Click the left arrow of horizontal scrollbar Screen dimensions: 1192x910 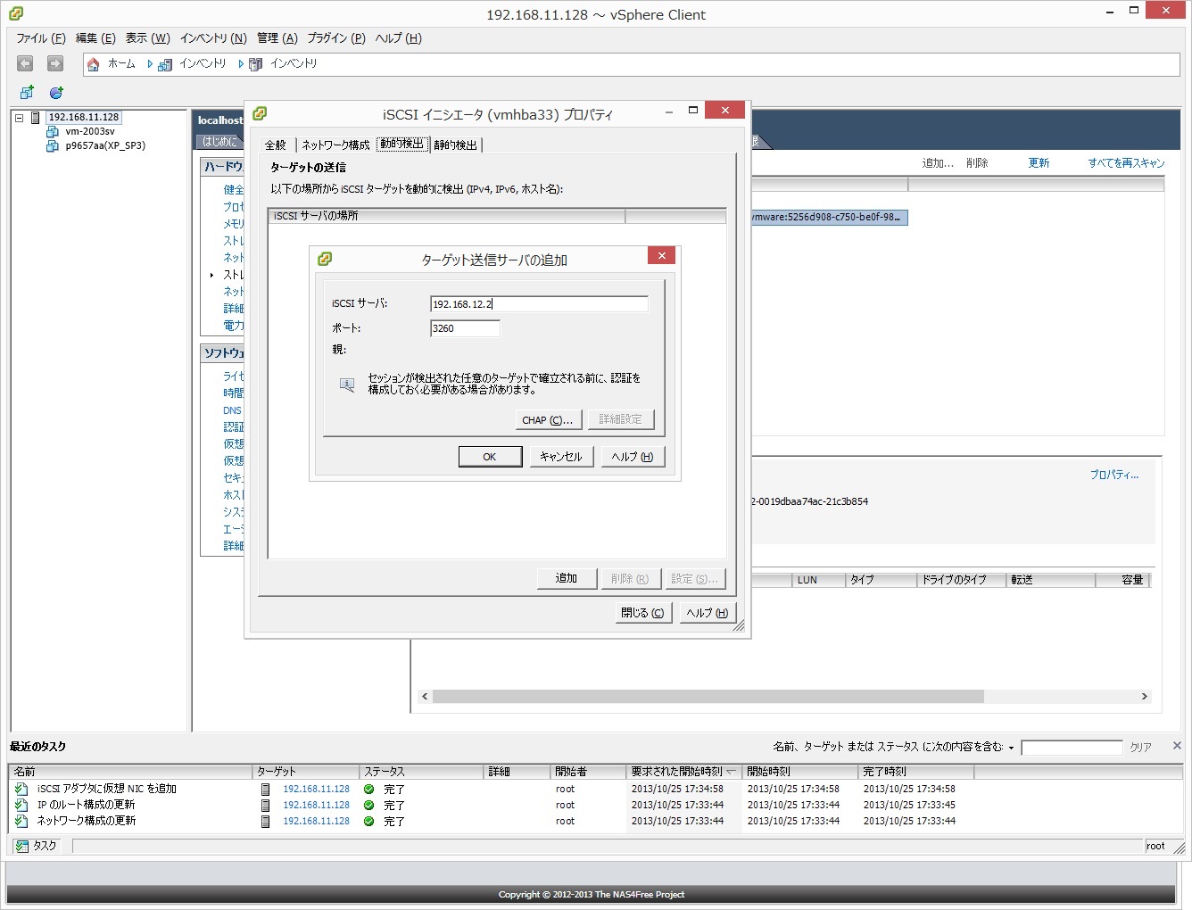tap(425, 697)
